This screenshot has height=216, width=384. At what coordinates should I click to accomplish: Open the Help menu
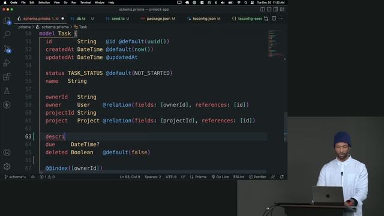tap(111, 2)
